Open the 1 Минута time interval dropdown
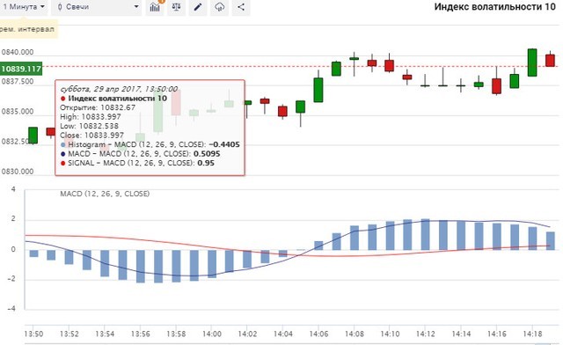Image resolution: width=563 pixels, height=345 pixels. 23,7
